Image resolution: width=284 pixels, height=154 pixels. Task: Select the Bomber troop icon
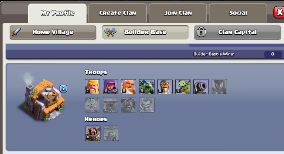pos(165,86)
